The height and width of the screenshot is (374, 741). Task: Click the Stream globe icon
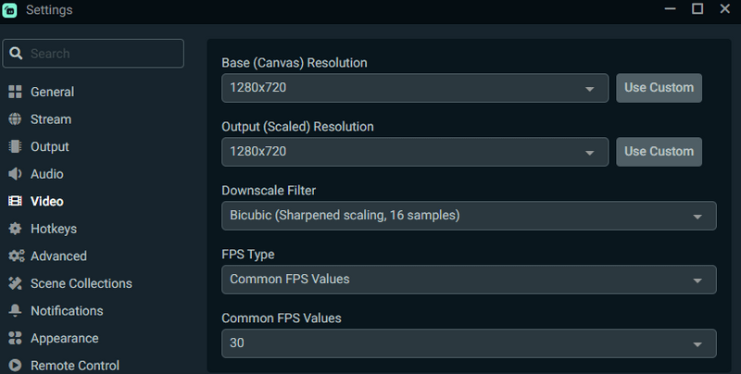point(15,119)
